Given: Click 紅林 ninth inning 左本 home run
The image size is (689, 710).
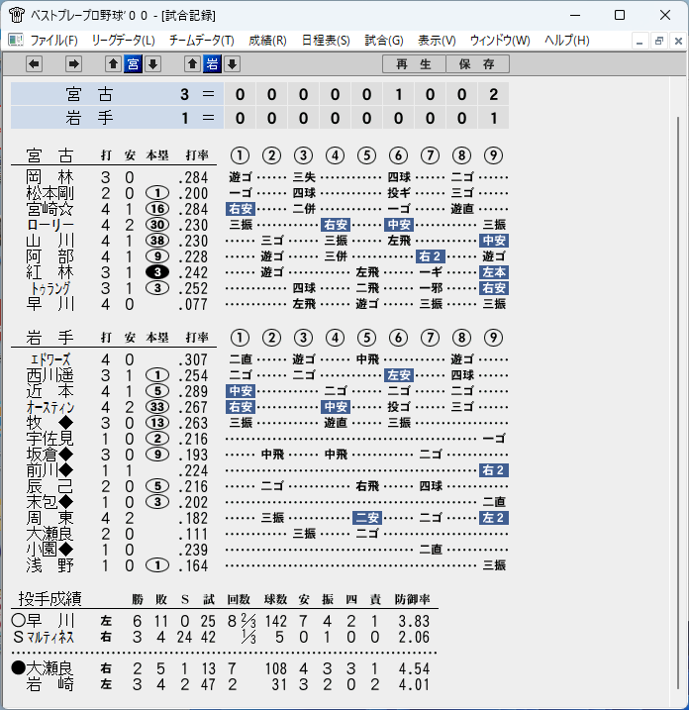Looking at the screenshot, I should (x=494, y=272).
